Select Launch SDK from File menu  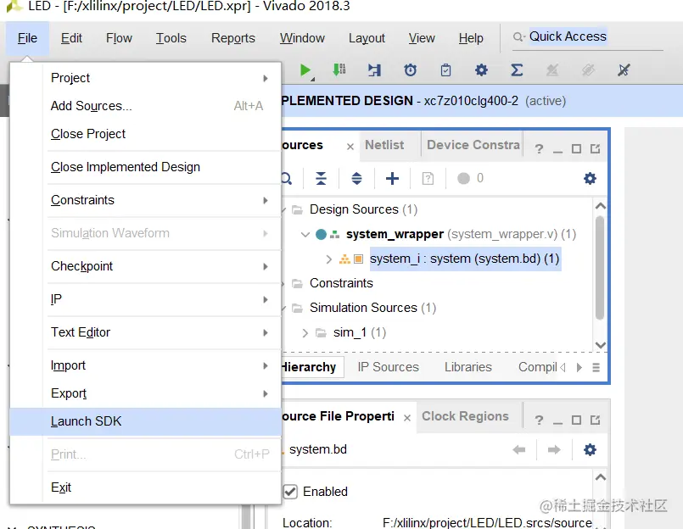(145, 421)
